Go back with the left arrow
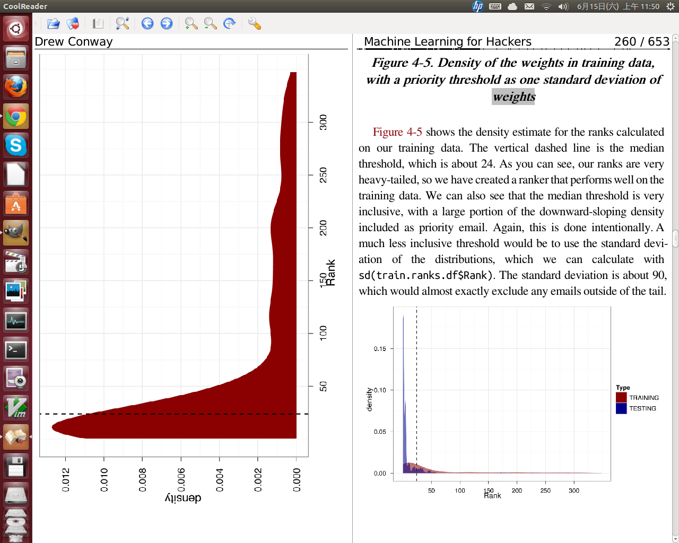The width and height of the screenshot is (679, 543). click(147, 23)
